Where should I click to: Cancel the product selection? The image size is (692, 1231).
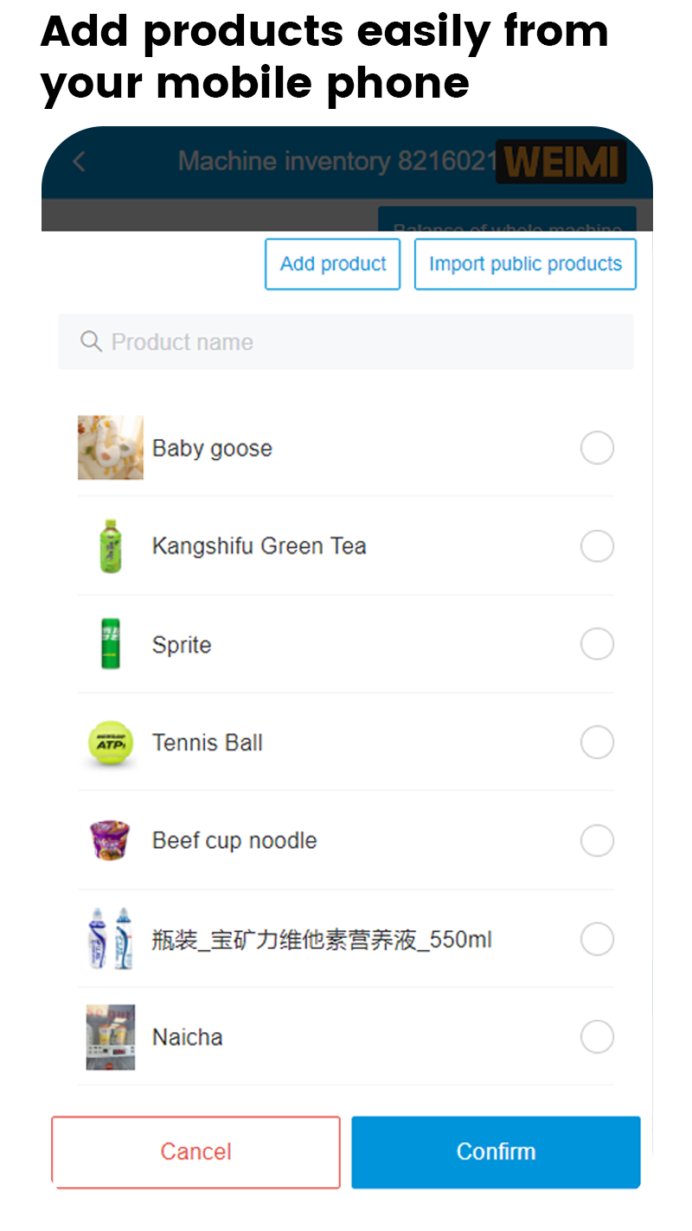196,1151
